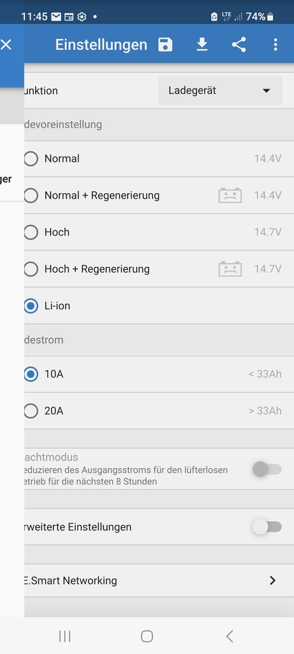Open the Ladegerät function dropdown
The height and width of the screenshot is (654, 294).
pyautogui.click(x=220, y=91)
